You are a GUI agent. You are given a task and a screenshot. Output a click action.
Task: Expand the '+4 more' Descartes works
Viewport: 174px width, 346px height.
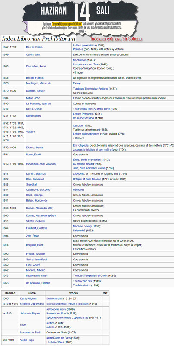(x=78, y=72)
